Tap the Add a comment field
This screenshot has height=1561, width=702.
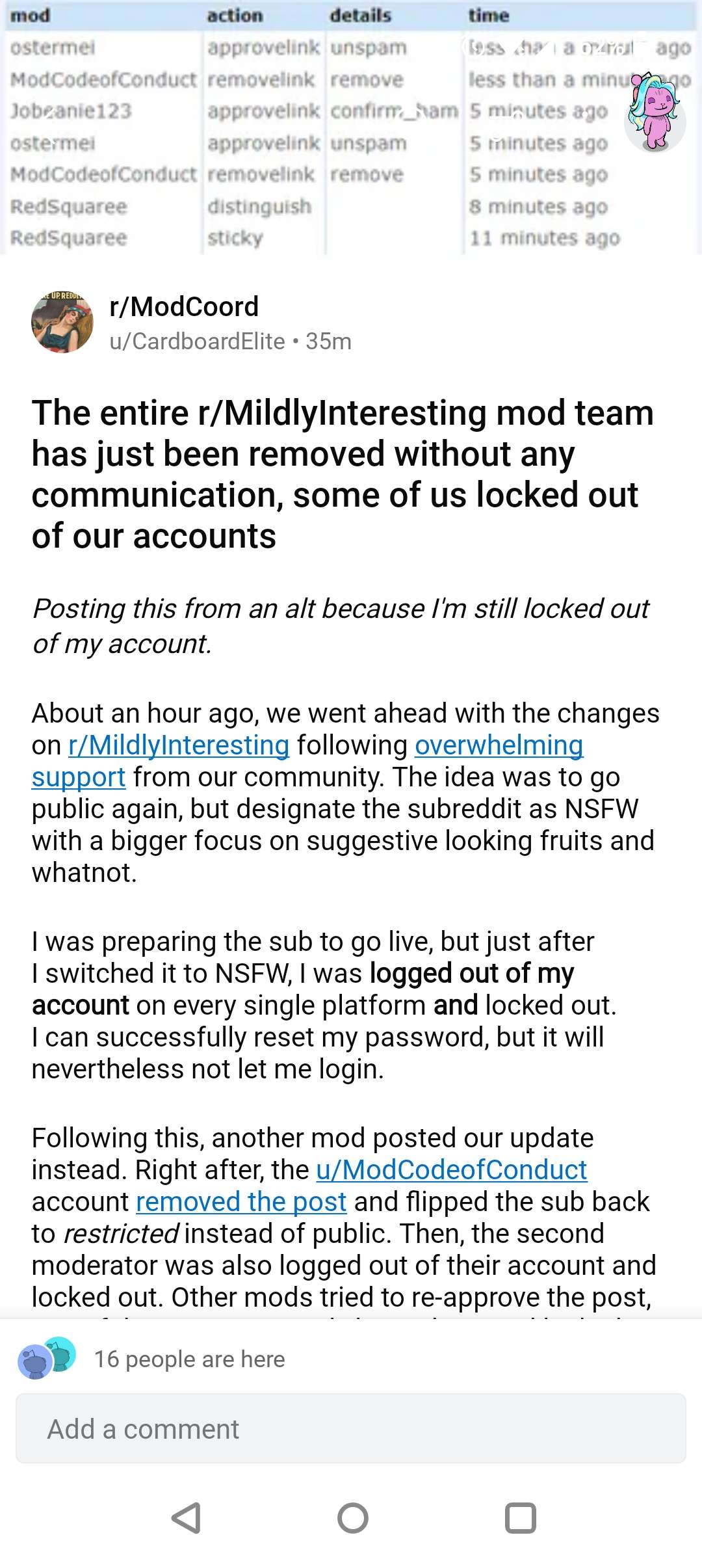click(x=351, y=1429)
